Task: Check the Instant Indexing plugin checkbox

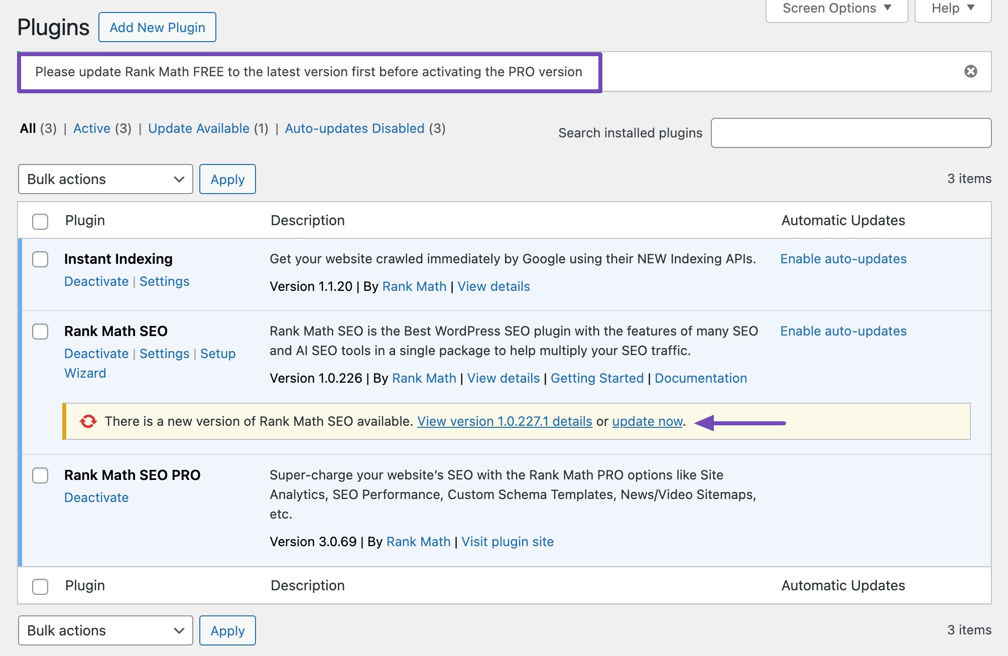Action: (40, 259)
